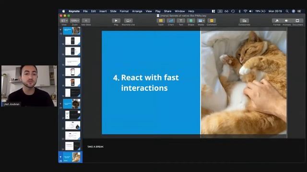Image resolution: width=307 pixels, height=172 pixels.
Task: Open the Time Machine menu bar icon
Action: click(233, 11)
